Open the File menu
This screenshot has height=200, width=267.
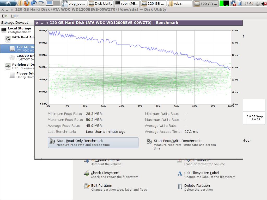pos(5,16)
